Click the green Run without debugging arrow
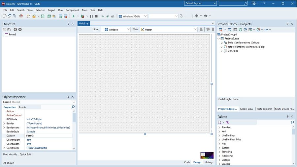The height and width of the screenshot is (167, 297). [74, 16]
